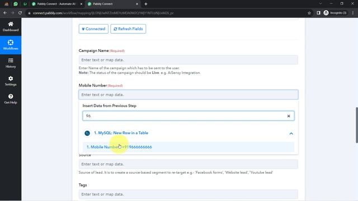The width and height of the screenshot is (358, 201).
Task: Select Mobile Number +919666666666 entry
Action: coord(189,147)
